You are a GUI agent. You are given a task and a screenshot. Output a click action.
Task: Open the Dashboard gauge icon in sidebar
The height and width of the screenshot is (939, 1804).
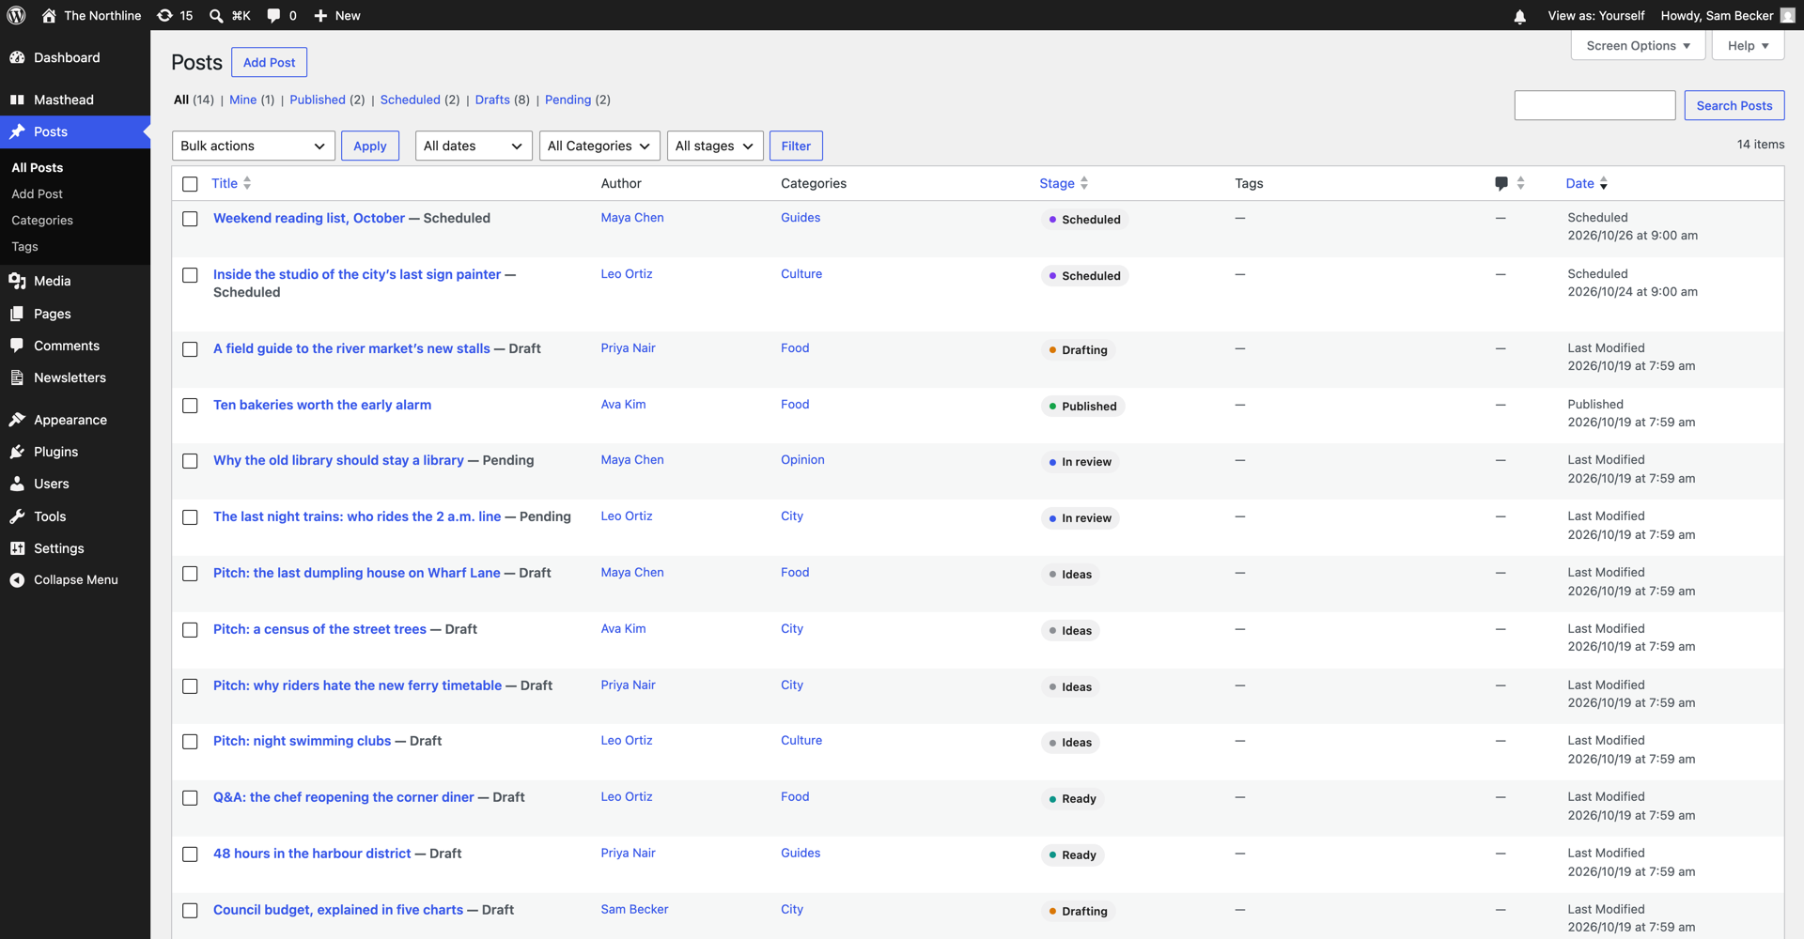tap(17, 57)
